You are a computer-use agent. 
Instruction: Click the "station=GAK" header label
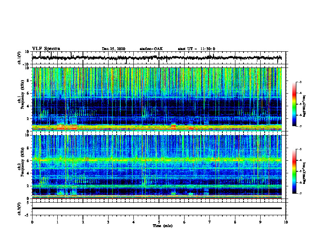[151, 49]
